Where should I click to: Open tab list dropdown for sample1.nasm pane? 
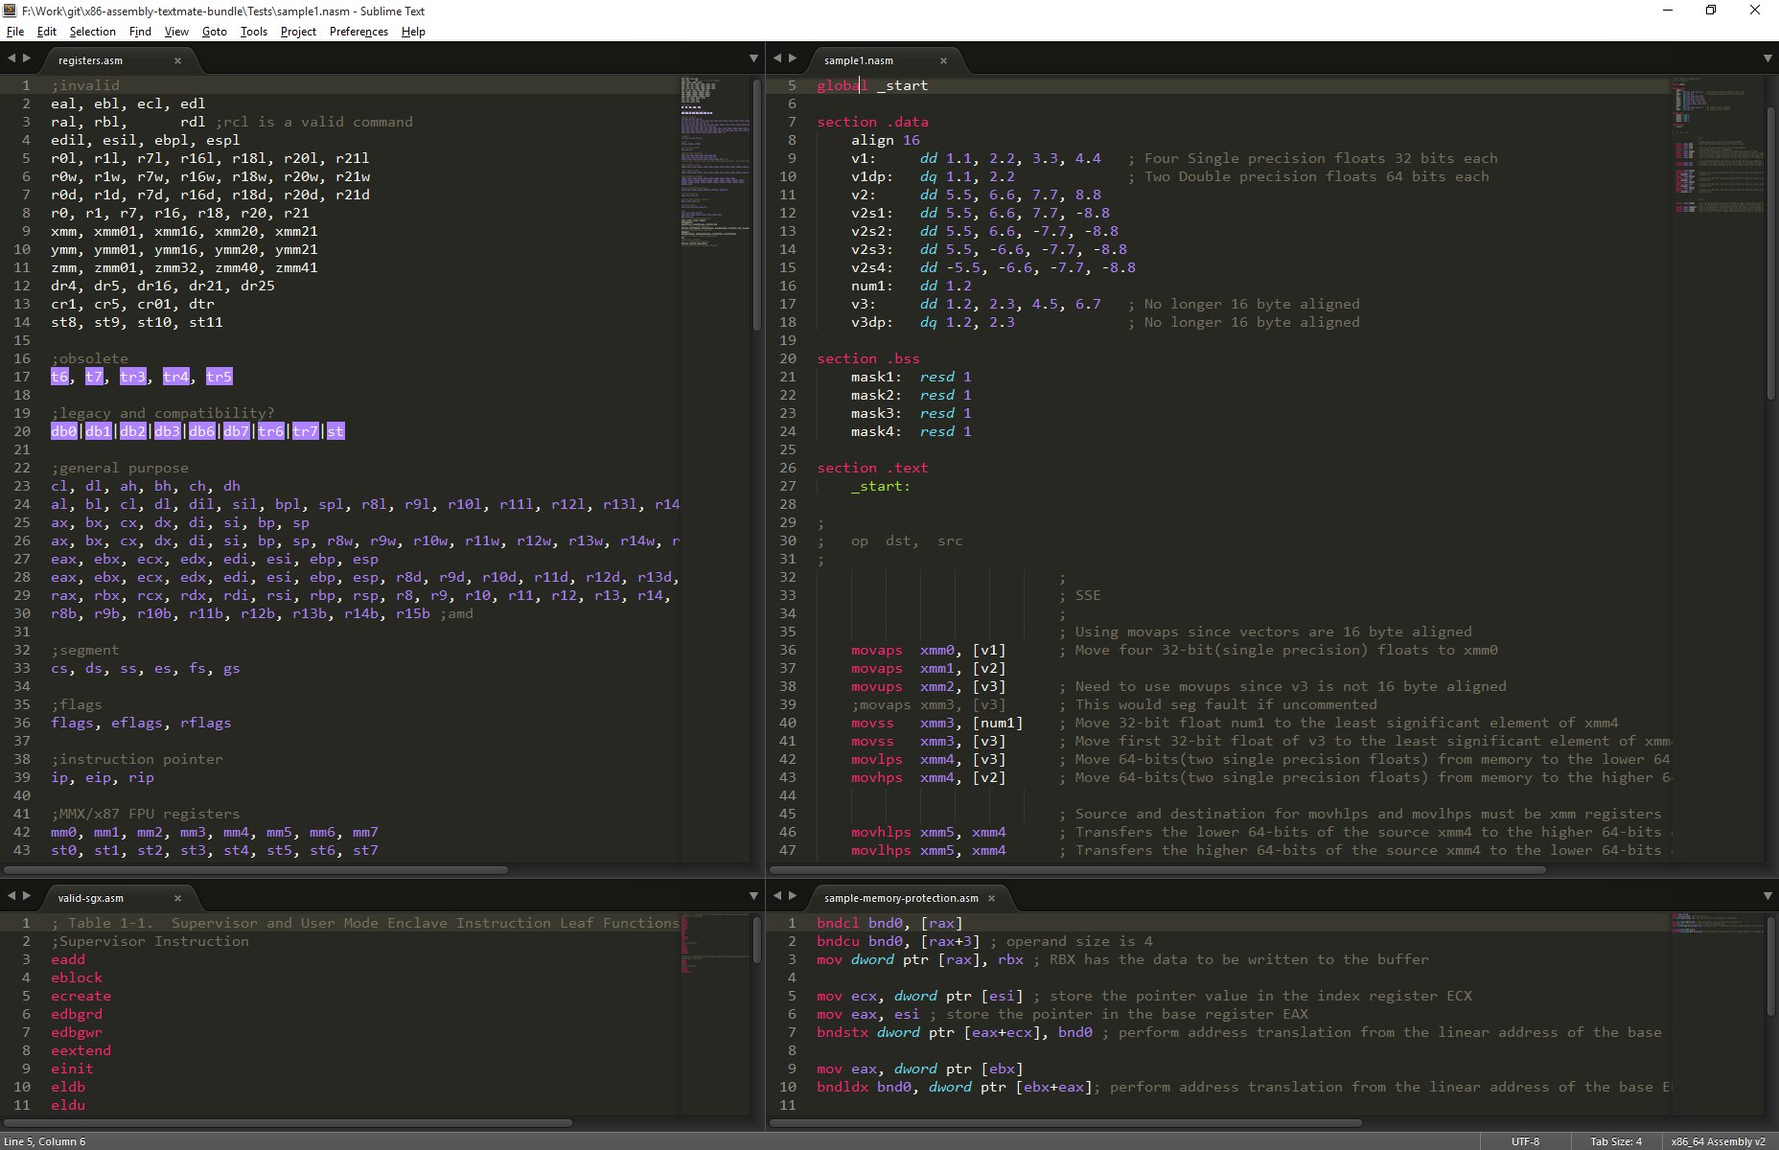click(x=1767, y=59)
